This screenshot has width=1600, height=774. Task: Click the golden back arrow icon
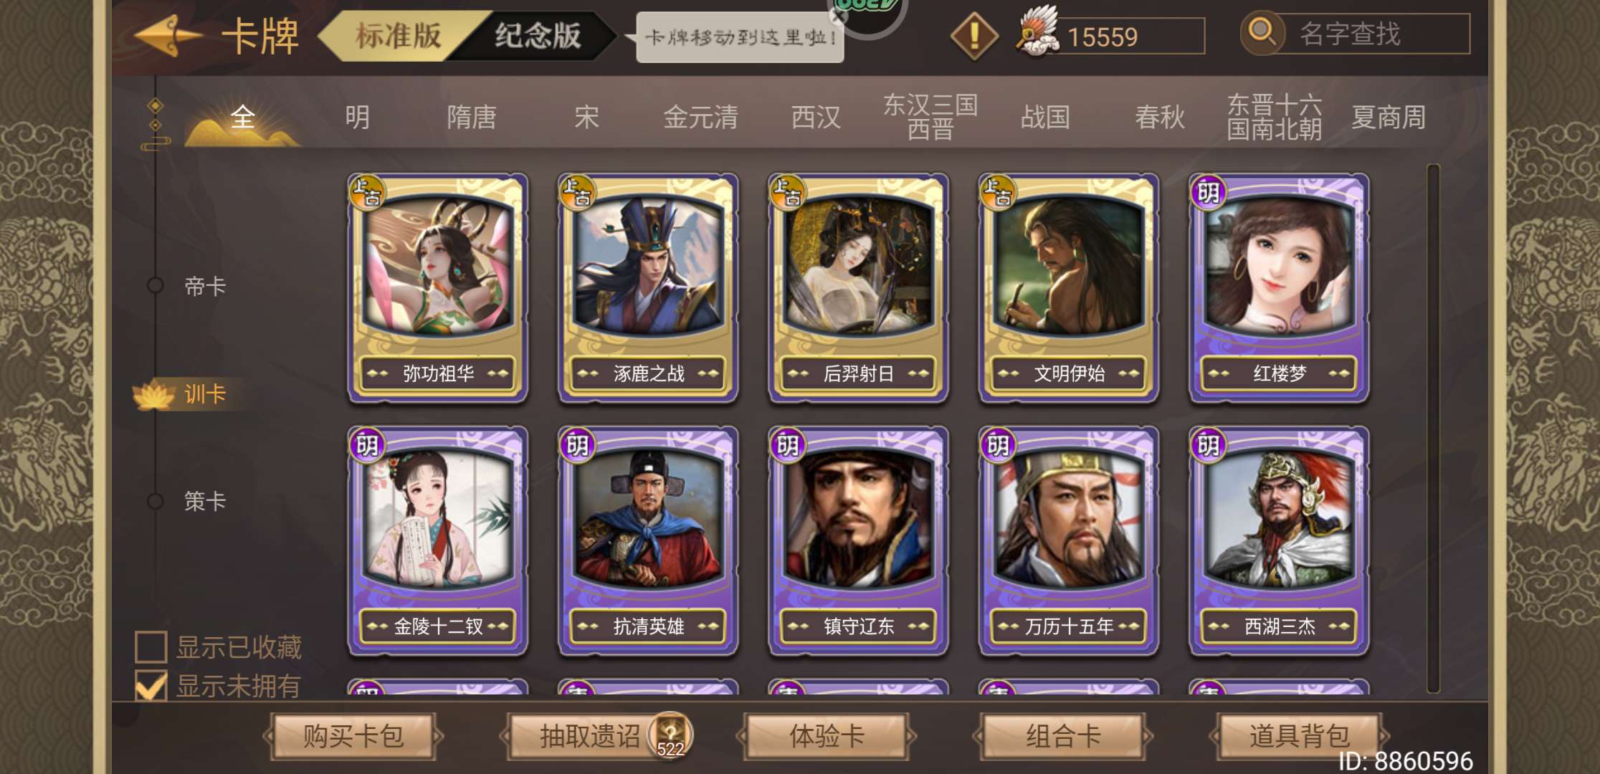click(x=168, y=35)
